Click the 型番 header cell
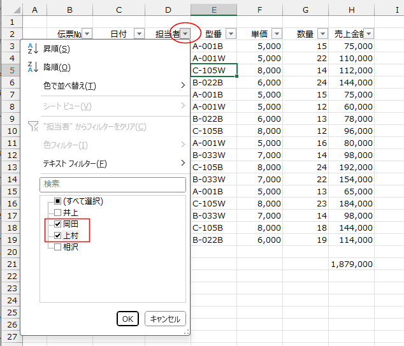 point(213,34)
